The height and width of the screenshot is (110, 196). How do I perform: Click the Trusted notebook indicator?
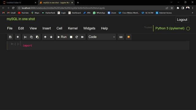click(148, 28)
